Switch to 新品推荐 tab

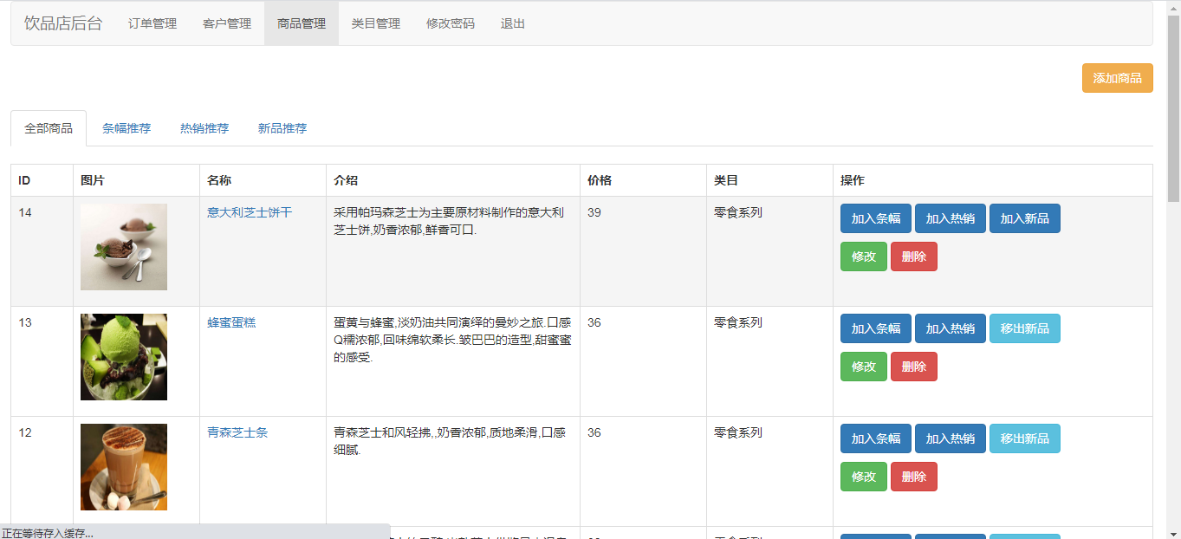pyautogui.click(x=282, y=128)
